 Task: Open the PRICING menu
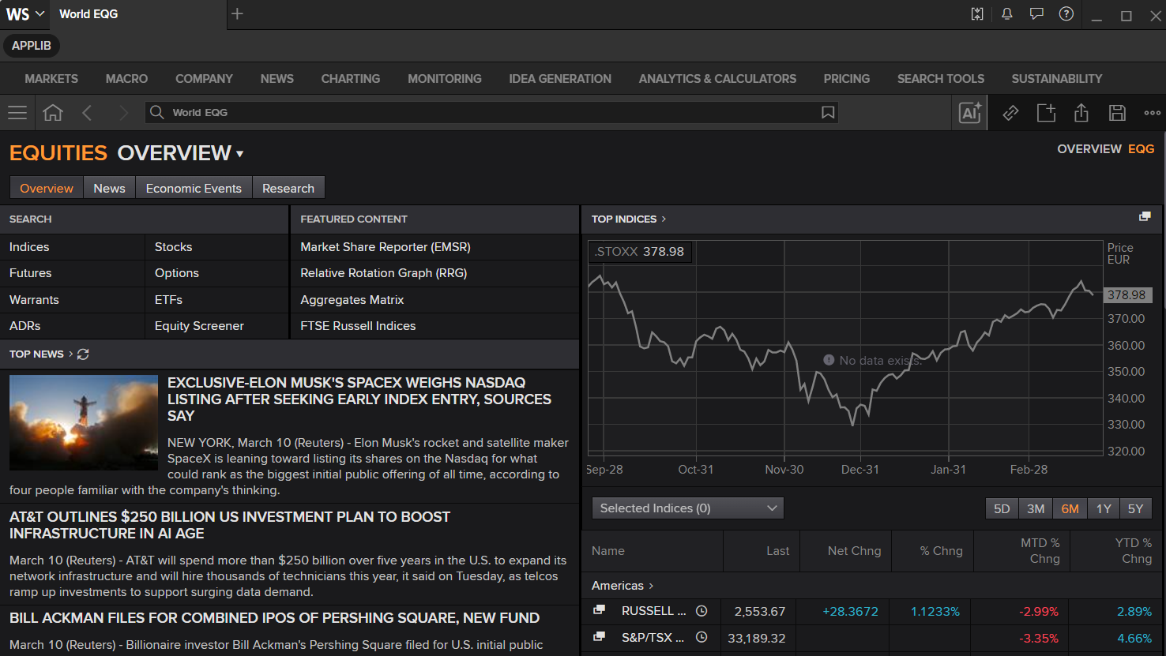coord(847,79)
